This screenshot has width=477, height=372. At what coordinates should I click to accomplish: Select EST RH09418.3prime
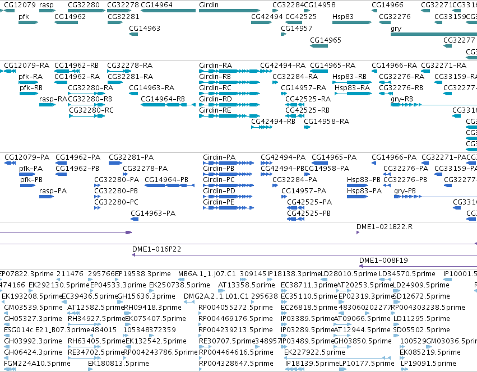(152, 308)
